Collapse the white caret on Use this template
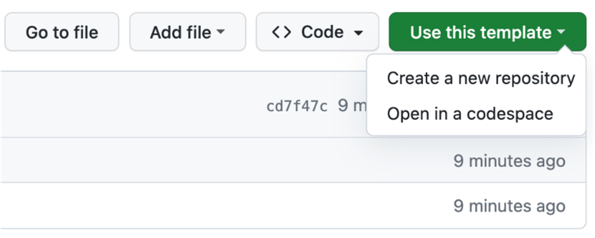This screenshot has height=238, width=595. click(x=561, y=32)
